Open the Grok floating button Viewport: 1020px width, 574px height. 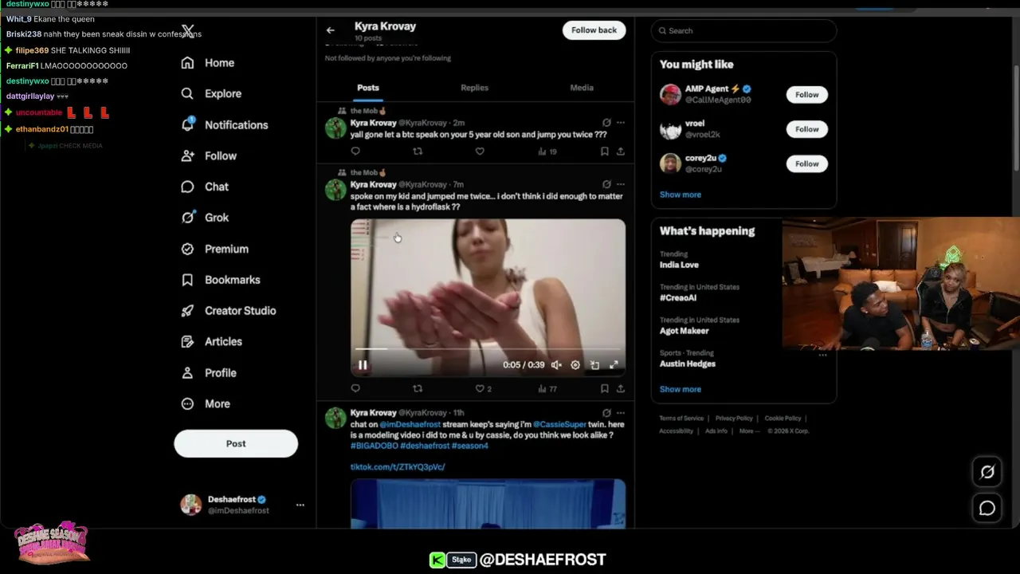point(987,472)
